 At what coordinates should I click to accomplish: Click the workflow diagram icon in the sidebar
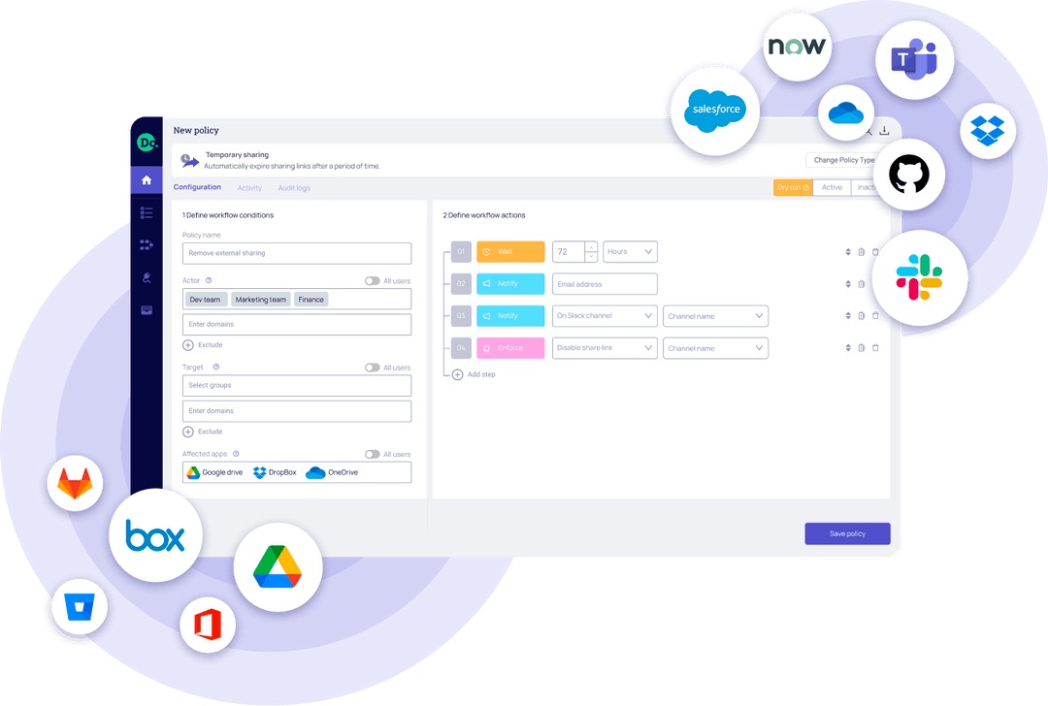[x=147, y=245]
